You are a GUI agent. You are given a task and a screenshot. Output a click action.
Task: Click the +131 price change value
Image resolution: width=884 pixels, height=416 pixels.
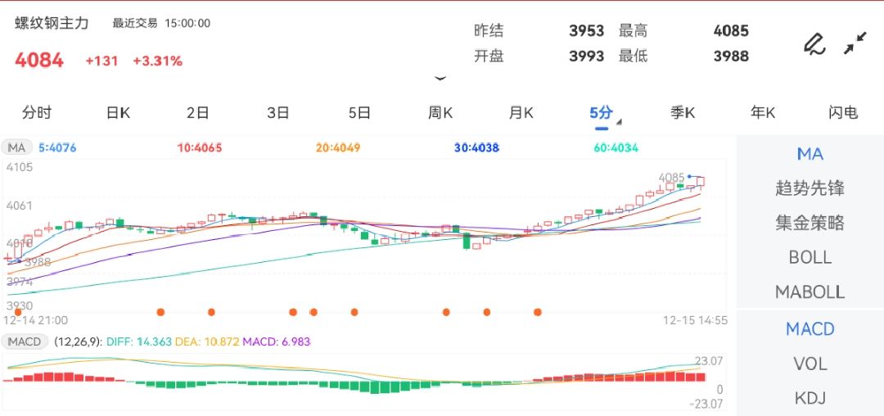[101, 61]
